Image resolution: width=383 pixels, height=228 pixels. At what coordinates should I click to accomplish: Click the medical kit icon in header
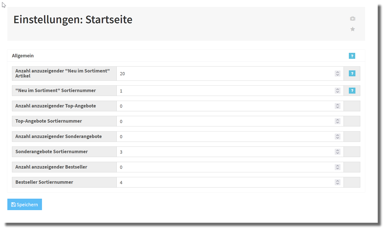(352, 19)
